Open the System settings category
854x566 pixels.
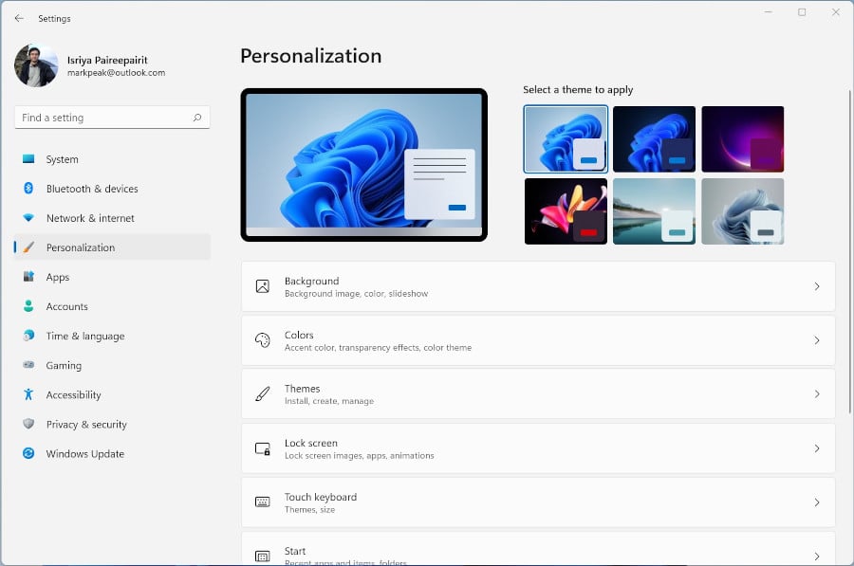(112, 159)
